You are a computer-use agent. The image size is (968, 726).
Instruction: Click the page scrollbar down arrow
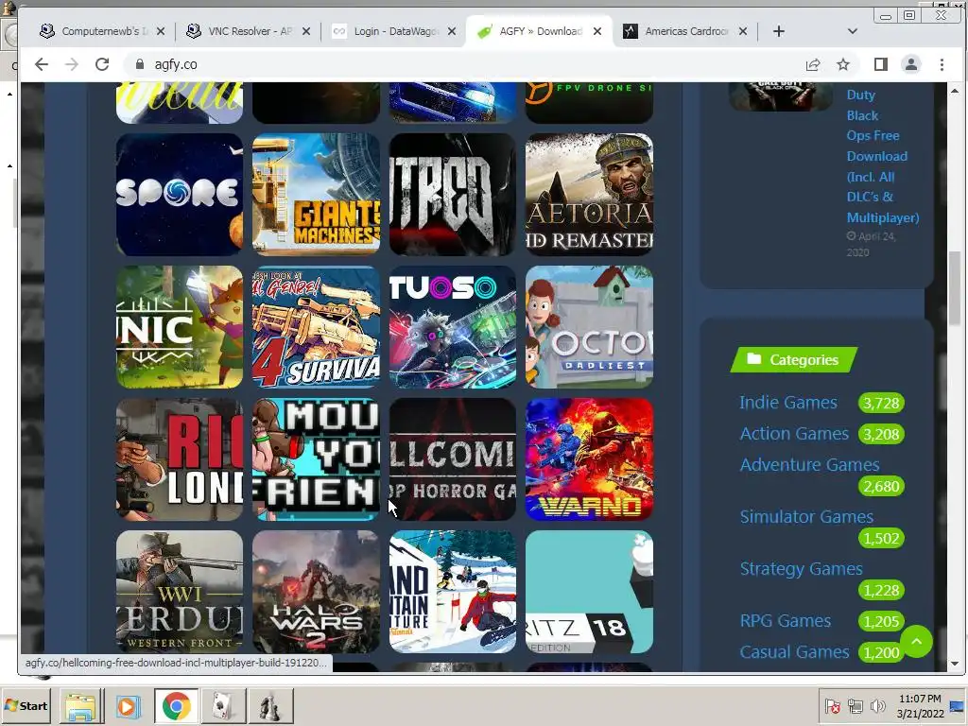point(955,664)
